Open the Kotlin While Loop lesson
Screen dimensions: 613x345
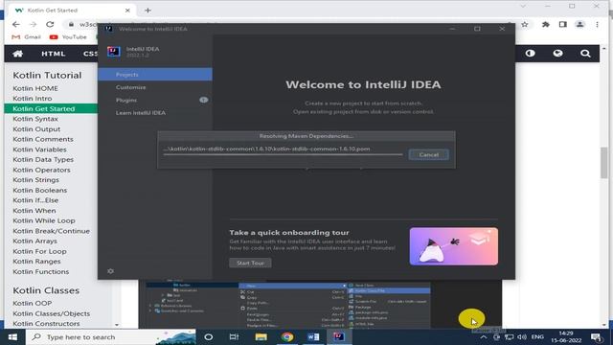tap(44, 220)
